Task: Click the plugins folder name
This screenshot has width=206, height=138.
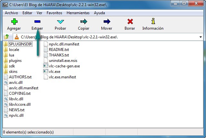Action: pyautogui.click(x=15, y=61)
